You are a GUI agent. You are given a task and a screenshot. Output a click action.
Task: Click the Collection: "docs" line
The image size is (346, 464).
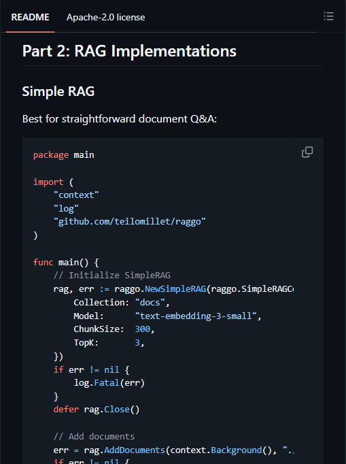122,303
